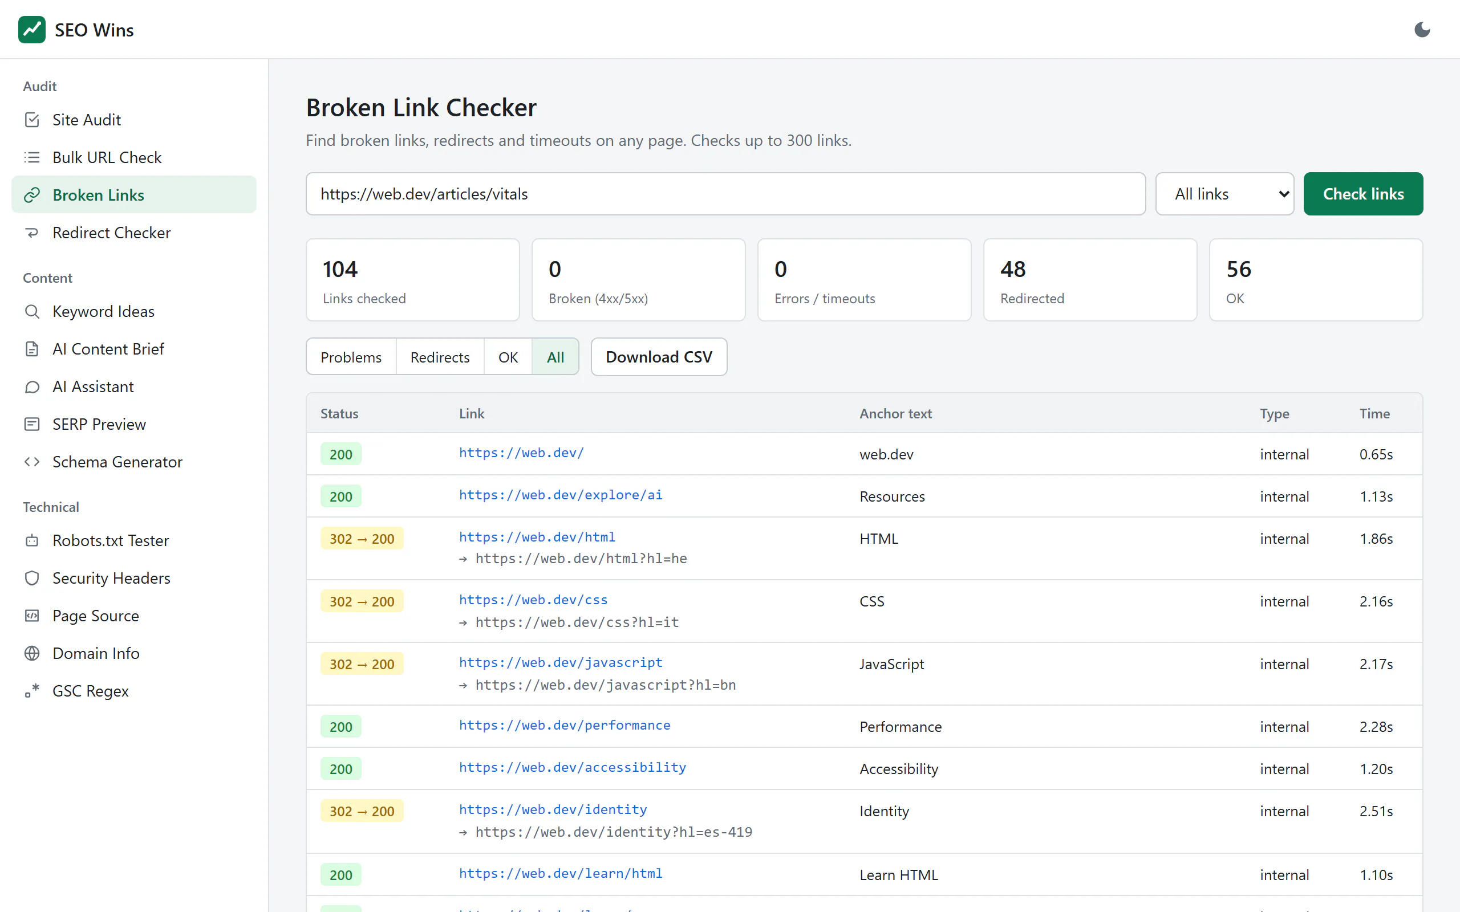The width and height of the screenshot is (1460, 912).
Task: Click the Domain Info globe icon
Action: 32,653
